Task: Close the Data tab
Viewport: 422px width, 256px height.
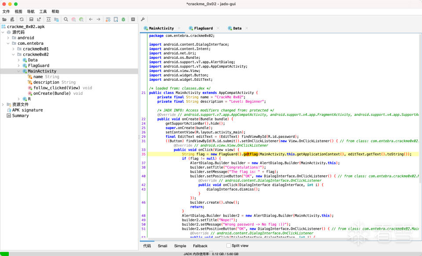Action: click(247, 28)
